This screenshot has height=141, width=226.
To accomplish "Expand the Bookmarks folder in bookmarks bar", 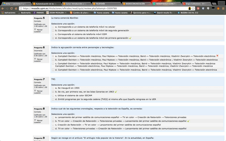I will click(x=24, y=13).
